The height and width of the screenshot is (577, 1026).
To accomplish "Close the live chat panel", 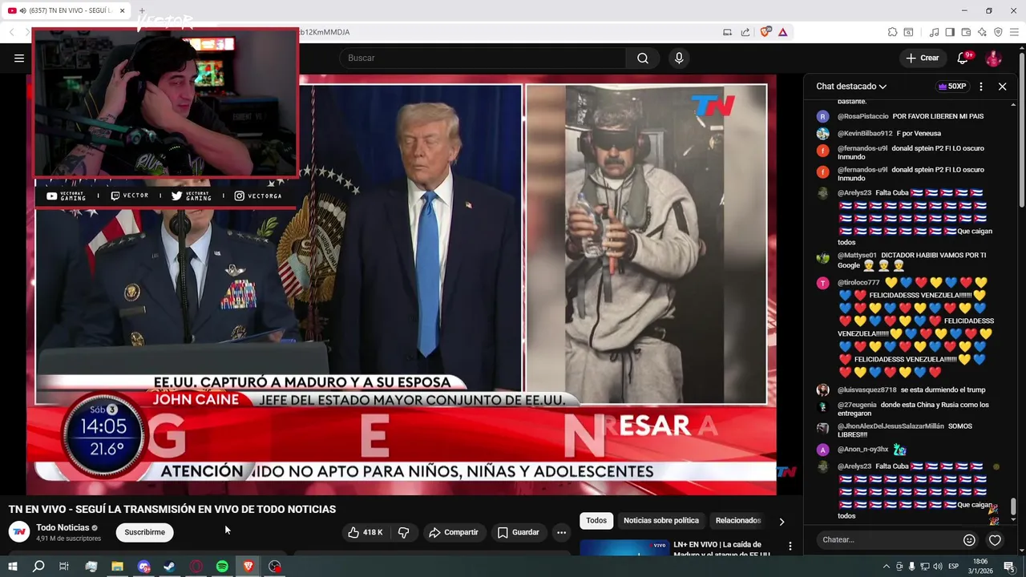I will (x=1002, y=87).
